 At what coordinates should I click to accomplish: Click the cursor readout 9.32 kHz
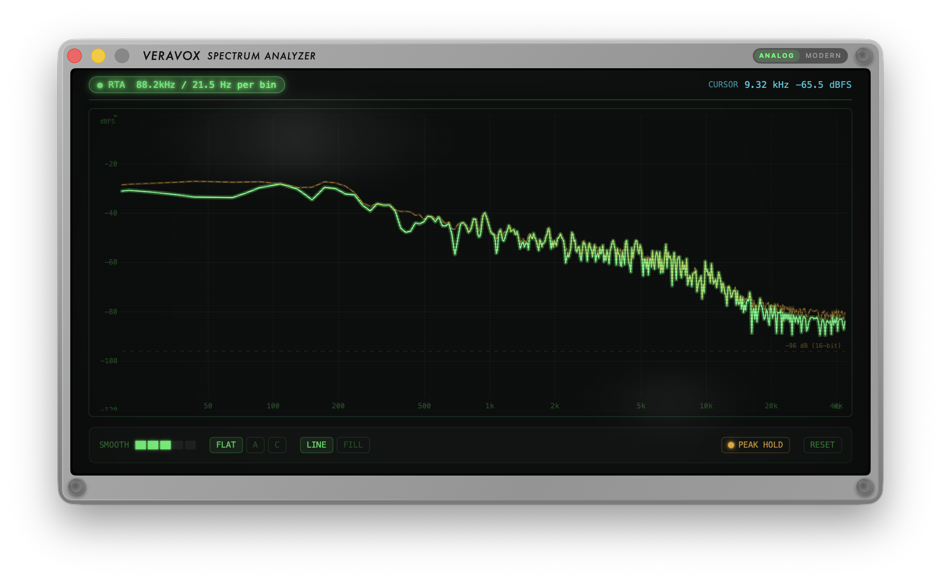(766, 85)
